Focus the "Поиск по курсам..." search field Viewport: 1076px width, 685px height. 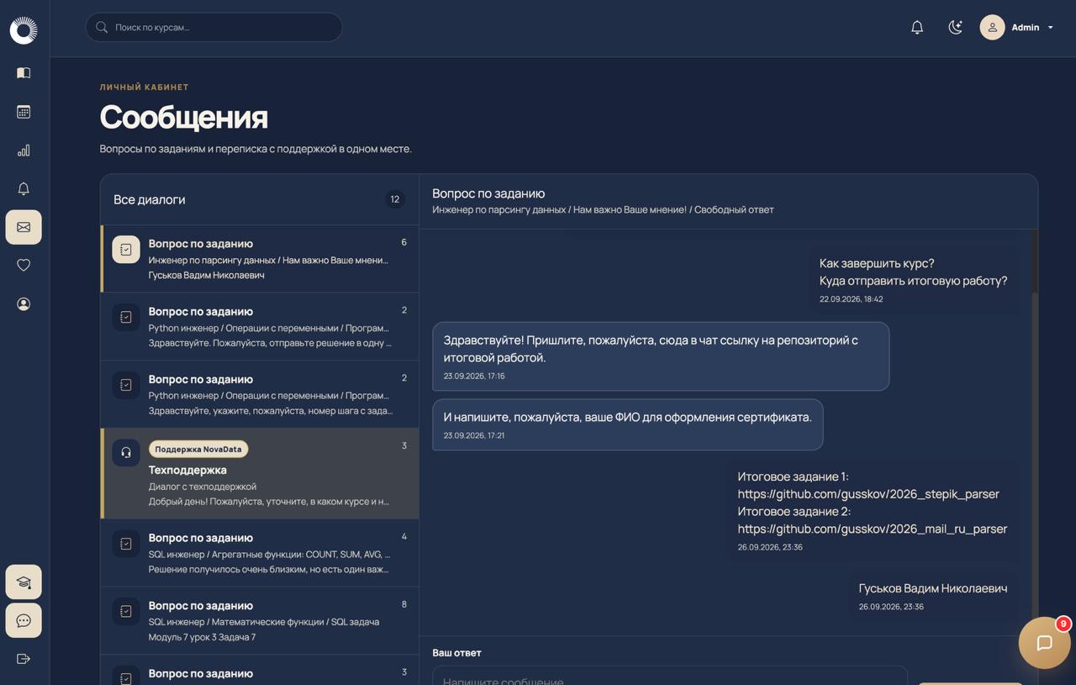coord(214,28)
